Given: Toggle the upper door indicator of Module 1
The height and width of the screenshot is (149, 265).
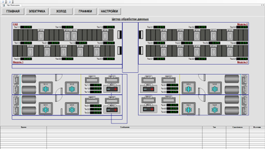Looking at the screenshot, I should (120, 34).
